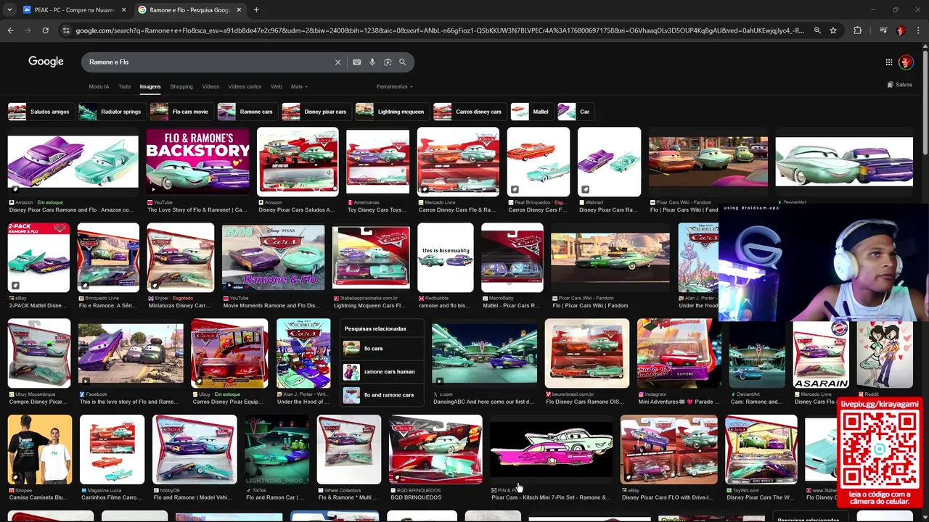Start voice search with the microphone
Viewport: 929px width, 522px height.
372,62
